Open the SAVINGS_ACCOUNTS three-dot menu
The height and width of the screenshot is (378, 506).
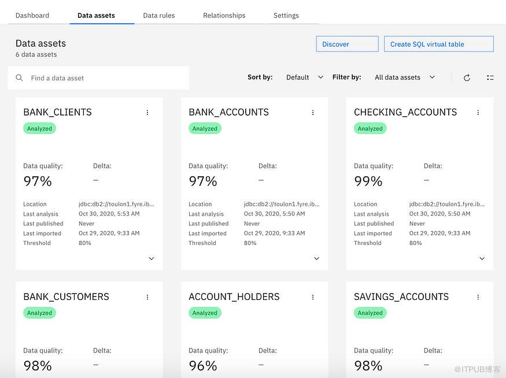tap(478, 297)
